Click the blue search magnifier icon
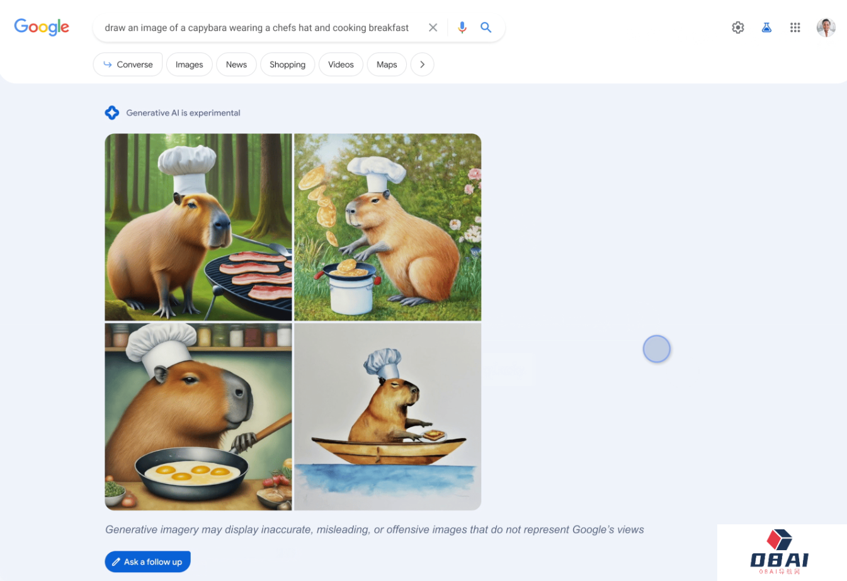This screenshot has height=581, width=847. pos(486,28)
